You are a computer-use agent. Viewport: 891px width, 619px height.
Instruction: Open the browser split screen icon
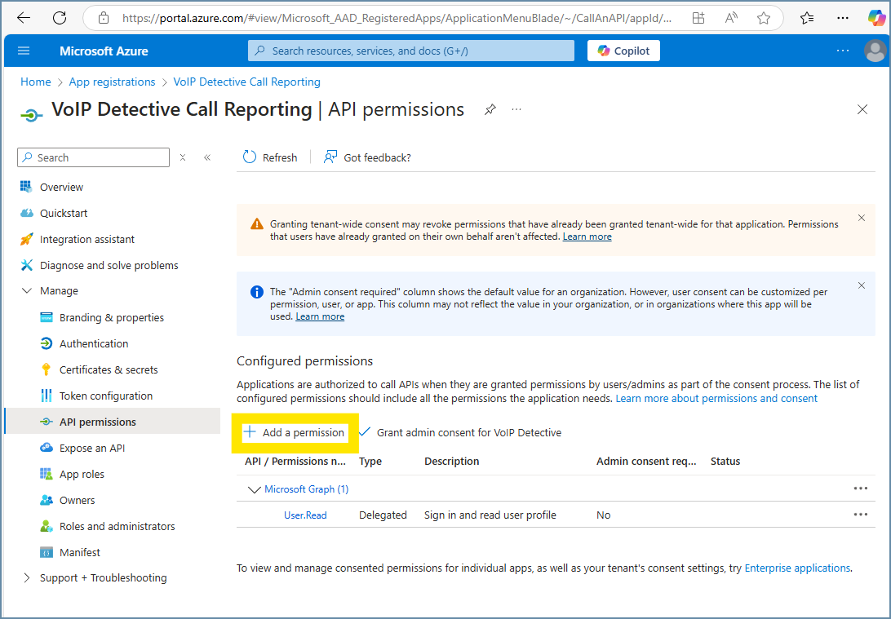pyautogui.click(x=698, y=18)
